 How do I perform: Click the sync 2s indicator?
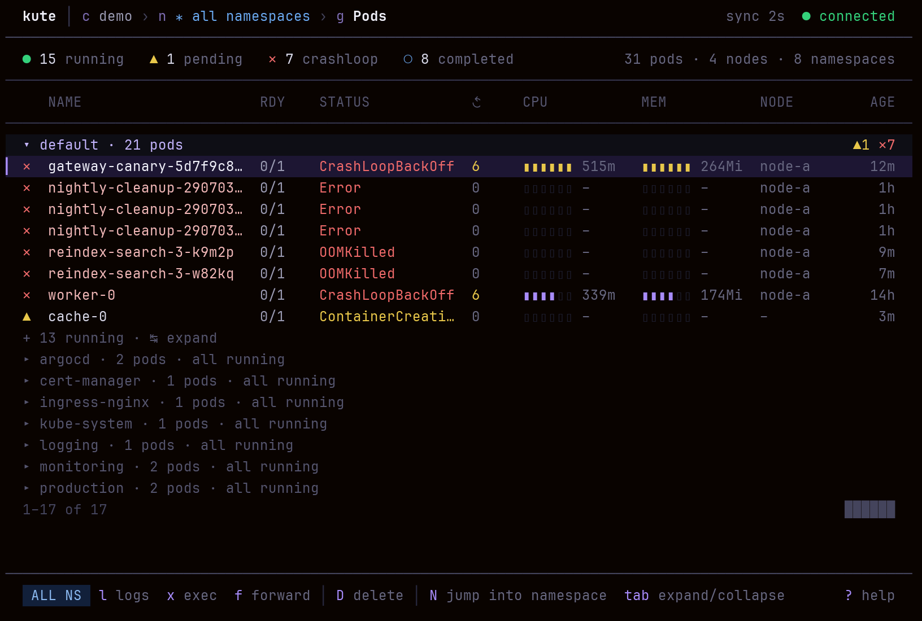(x=755, y=16)
